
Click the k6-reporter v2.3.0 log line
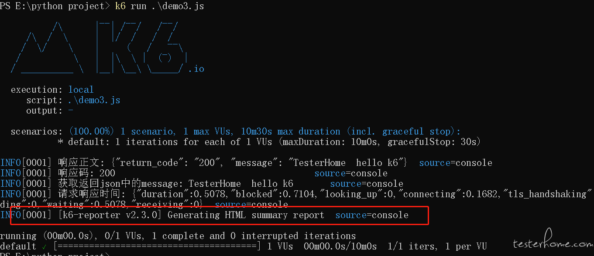coord(204,215)
